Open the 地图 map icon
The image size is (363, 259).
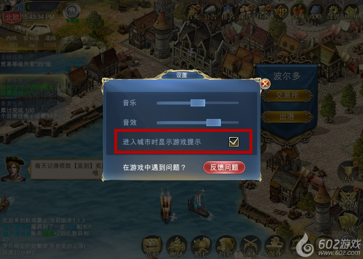pos(351,12)
